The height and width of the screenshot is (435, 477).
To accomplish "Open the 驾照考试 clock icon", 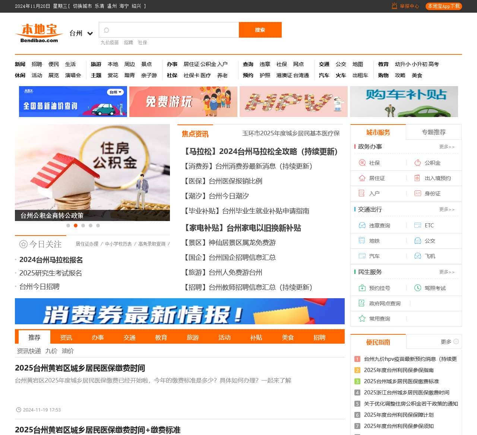I will click(x=418, y=288).
